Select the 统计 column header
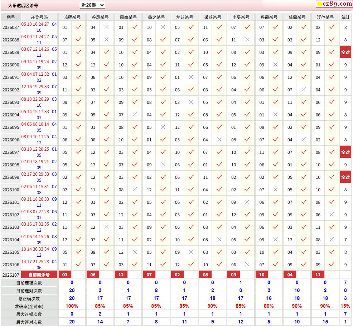The height and width of the screenshot is (327, 353). click(x=345, y=17)
